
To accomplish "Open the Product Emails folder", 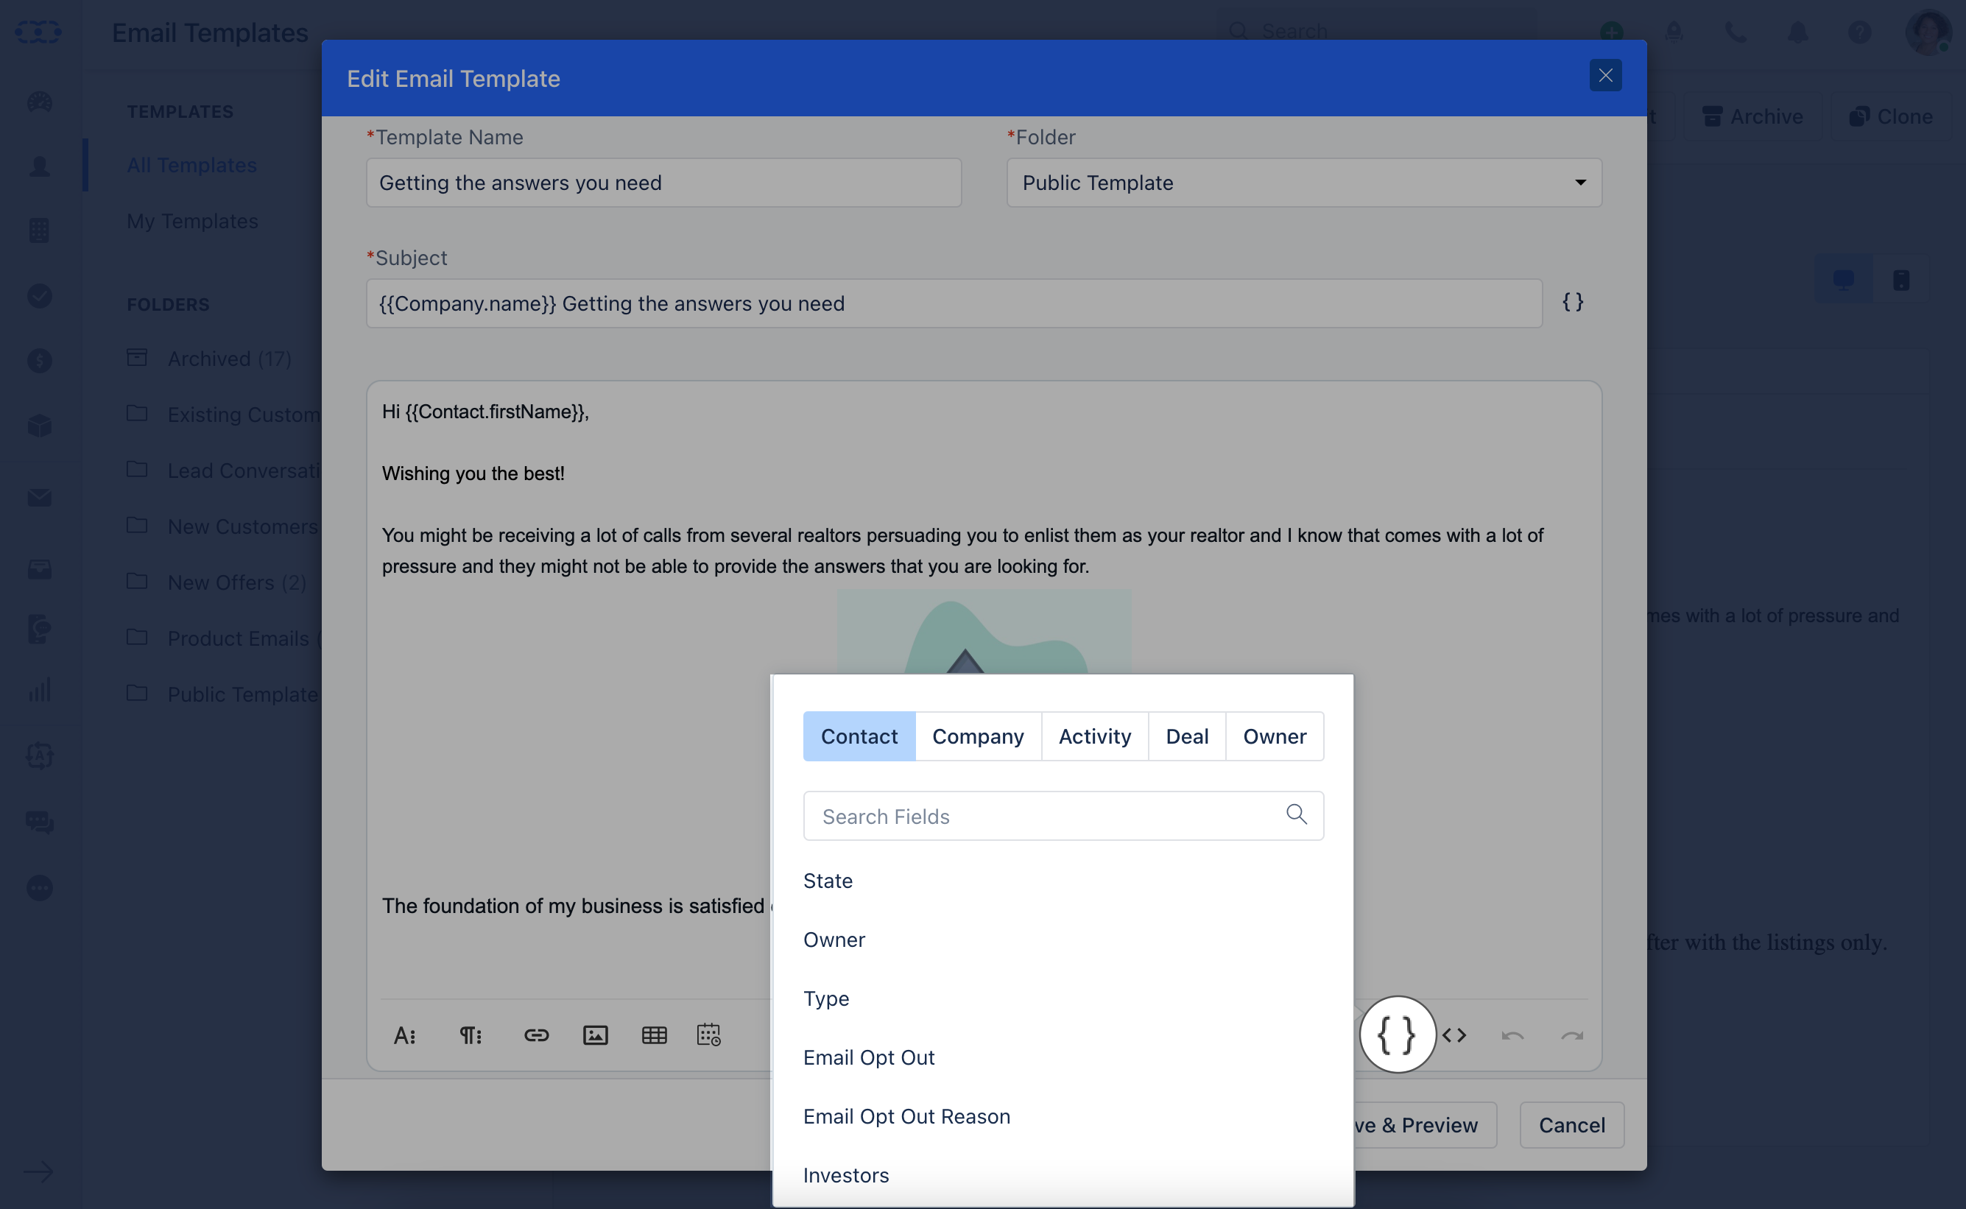I will [x=224, y=638].
